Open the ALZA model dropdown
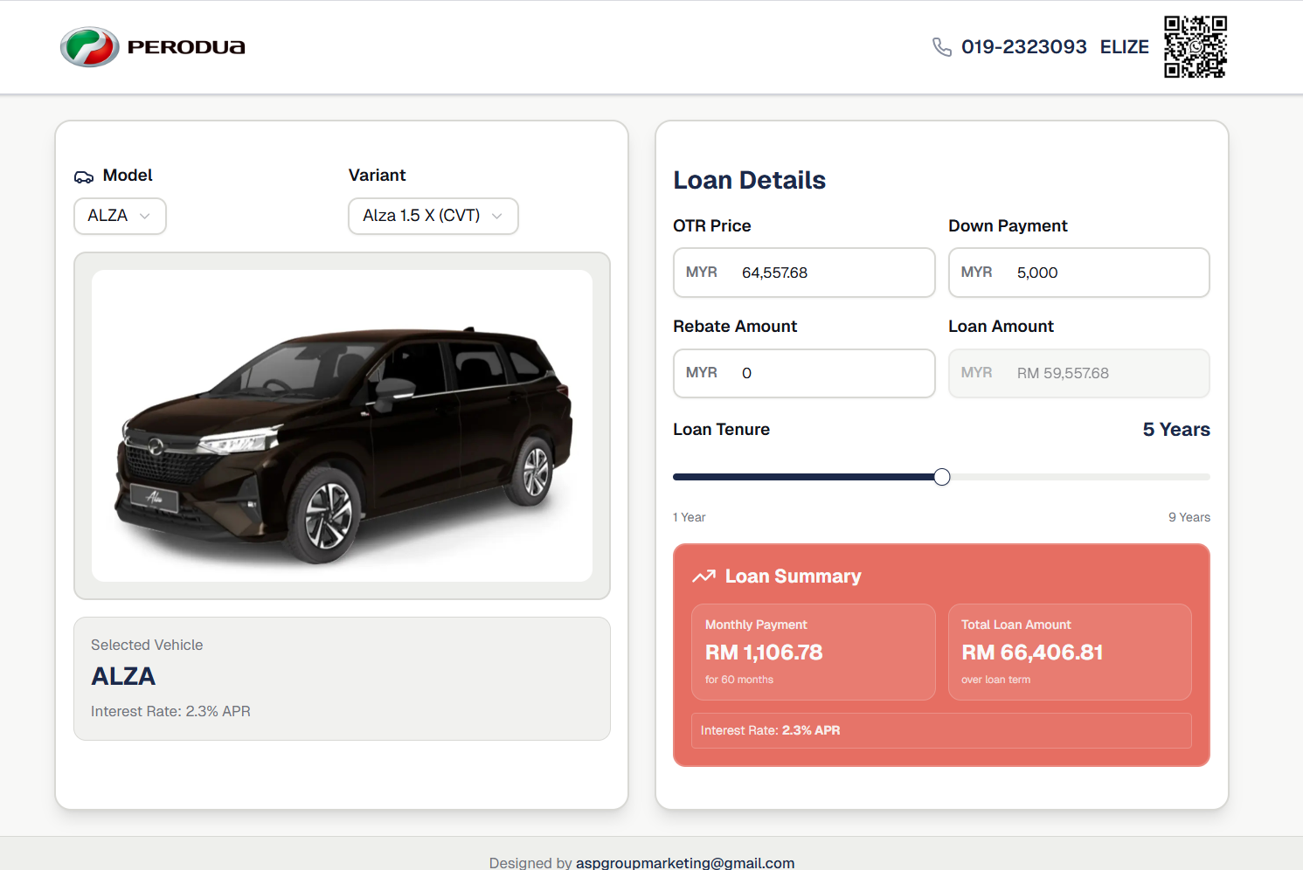Viewport: 1303px width, 870px height. pos(120,216)
